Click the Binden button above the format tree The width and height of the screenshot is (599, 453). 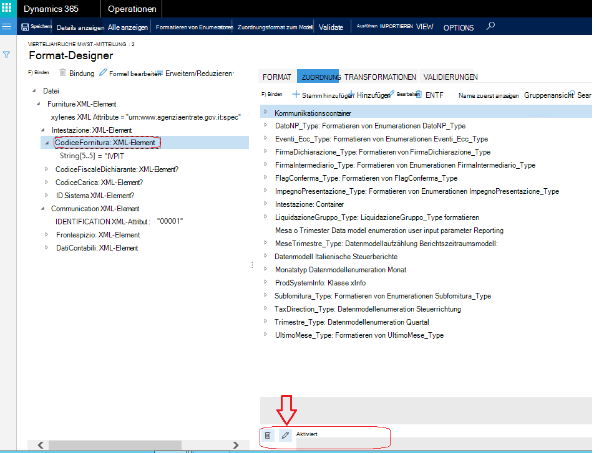pos(38,72)
